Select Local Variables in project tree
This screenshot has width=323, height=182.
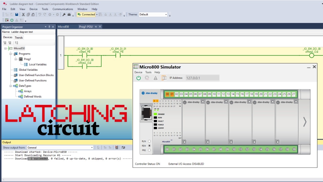pyautogui.click(x=38, y=64)
